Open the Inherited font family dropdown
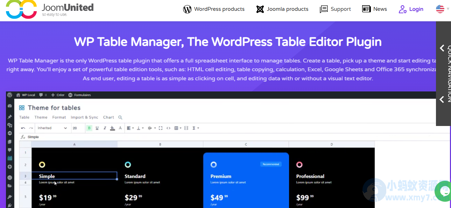Screen dimensions: 451x208 [x=52, y=128]
